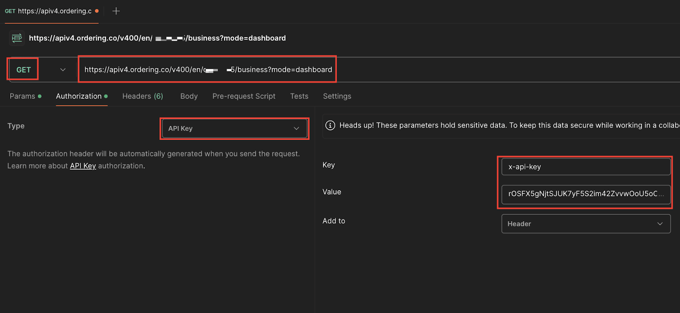Click the HTTP request icon
Image resolution: width=680 pixels, height=313 pixels.
click(17, 38)
